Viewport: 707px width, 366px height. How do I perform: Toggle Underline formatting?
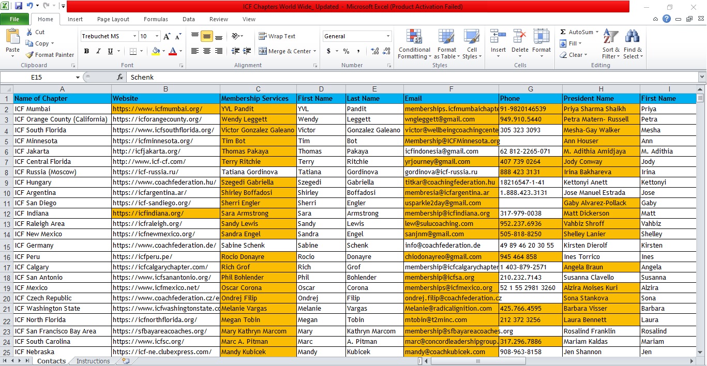pos(110,51)
